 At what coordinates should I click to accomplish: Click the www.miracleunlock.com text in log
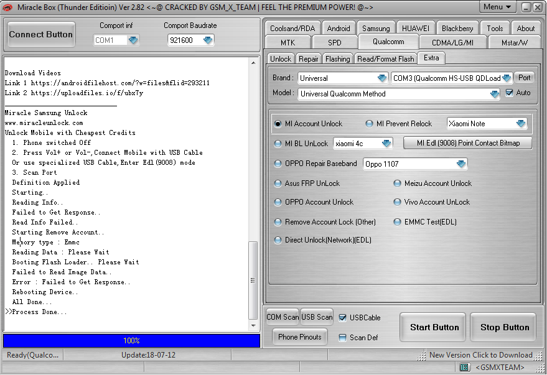(x=44, y=123)
